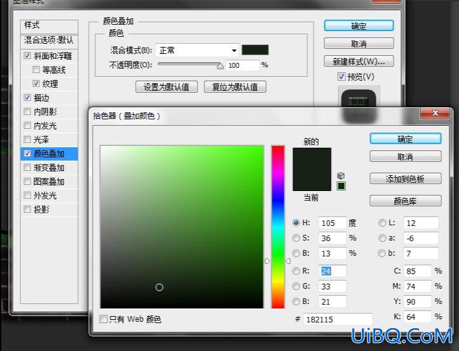Toggle the 斜面和浮雕 checkbox

coord(27,56)
